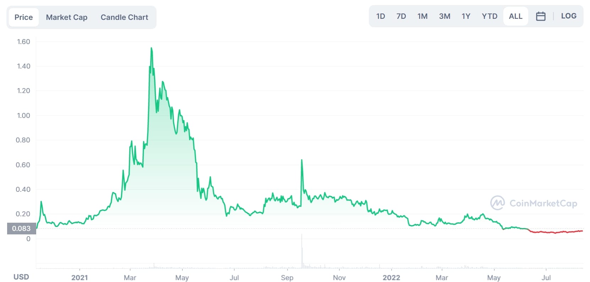Switch to the Candle Chart tab
The height and width of the screenshot is (282, 590).
click(125, 17)
